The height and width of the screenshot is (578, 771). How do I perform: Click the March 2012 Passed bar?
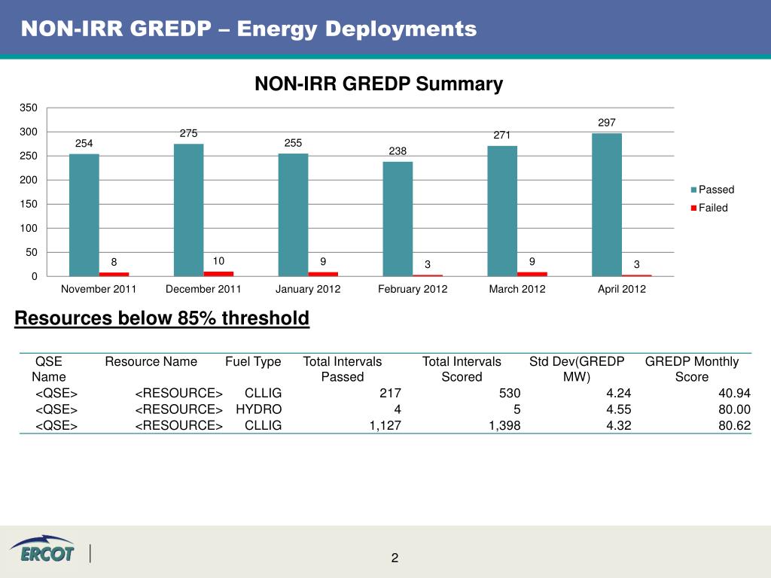click(502, 211)
